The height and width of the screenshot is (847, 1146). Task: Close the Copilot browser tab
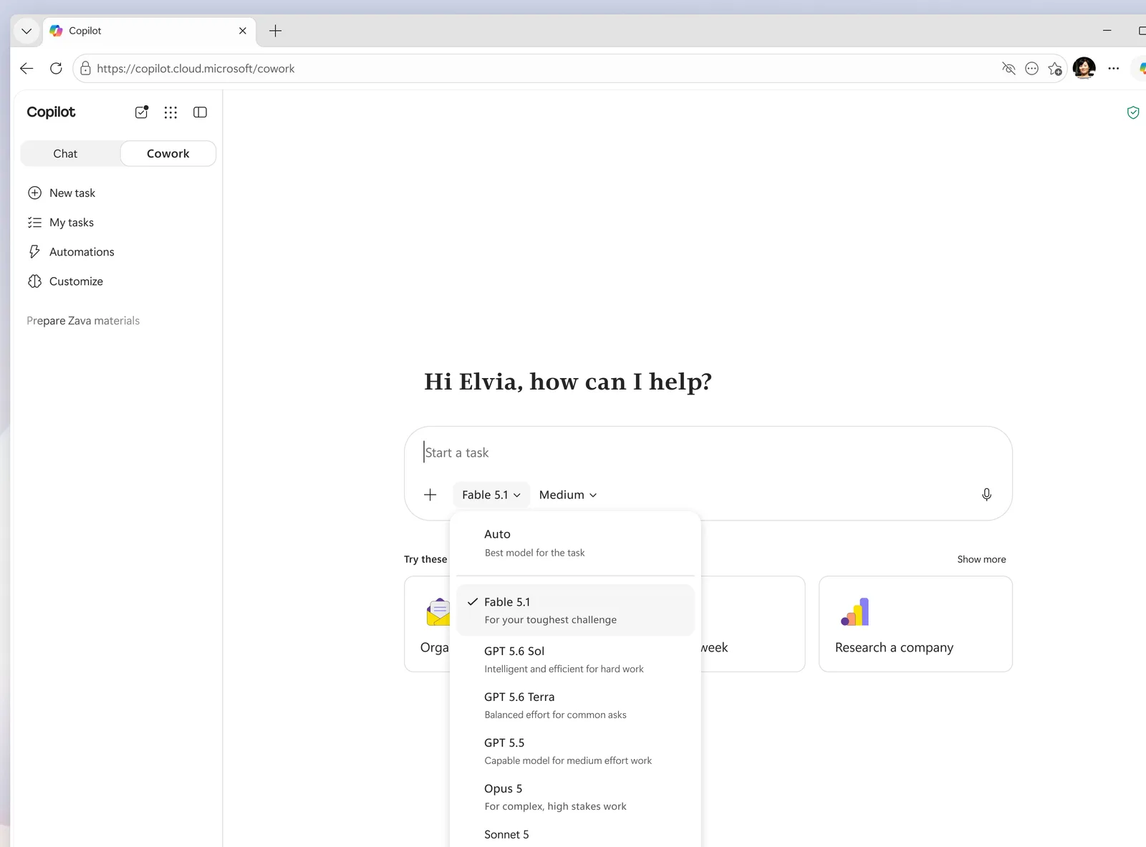(242, 31)
